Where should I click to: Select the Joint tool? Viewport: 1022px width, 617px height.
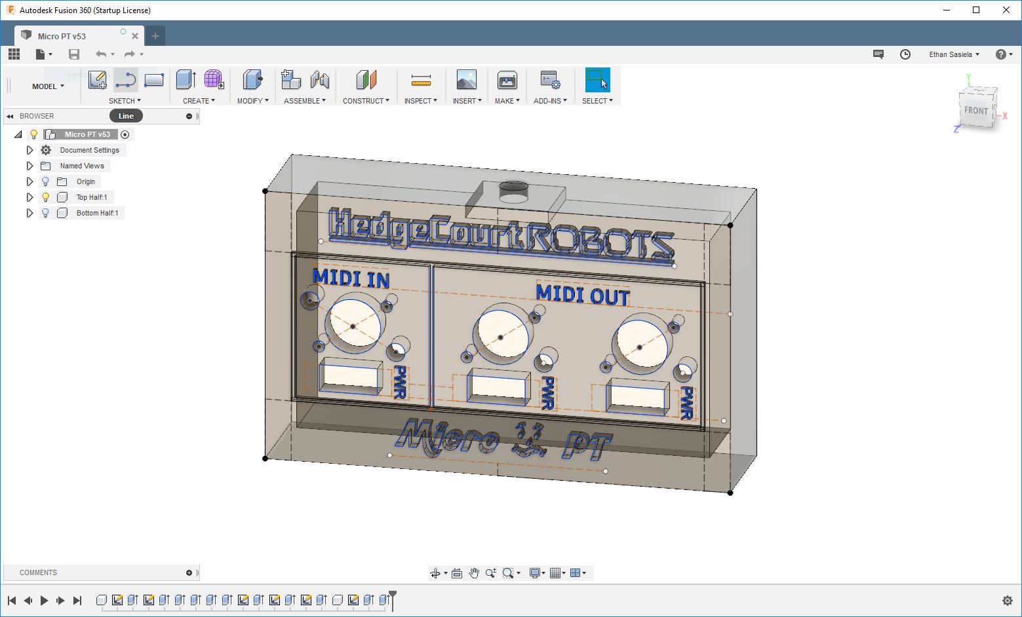(320, 80)
